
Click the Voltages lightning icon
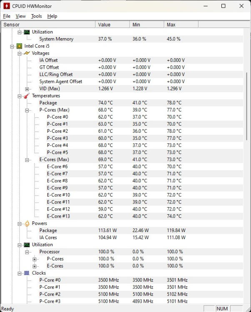pos(27,53)
